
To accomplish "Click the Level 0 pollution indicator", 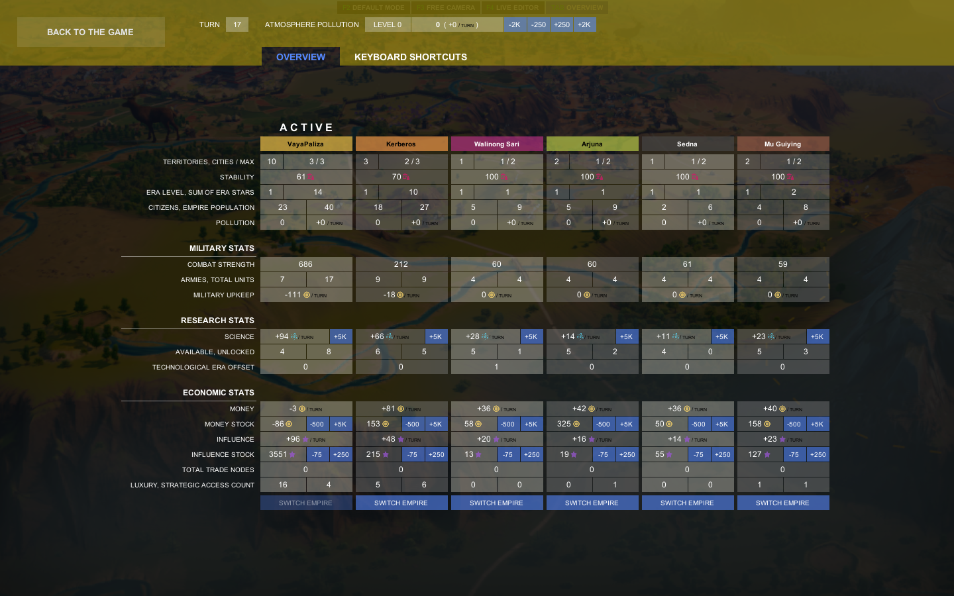I will pos(388,25).
